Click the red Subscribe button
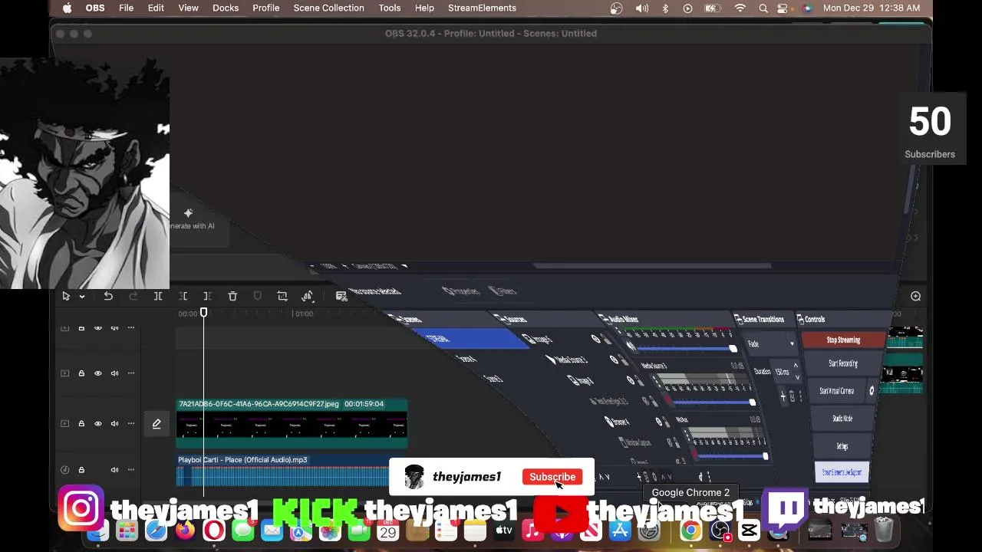 point(552,477)
